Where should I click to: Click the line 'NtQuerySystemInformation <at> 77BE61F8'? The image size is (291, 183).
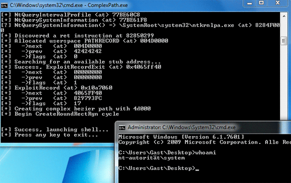click(x=74, y=20)
